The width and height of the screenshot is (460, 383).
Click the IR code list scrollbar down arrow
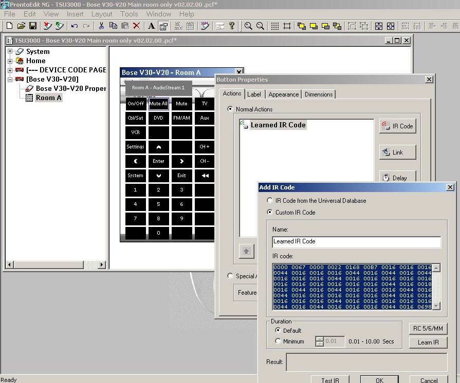pyautogui.click(x=436, y=306)
